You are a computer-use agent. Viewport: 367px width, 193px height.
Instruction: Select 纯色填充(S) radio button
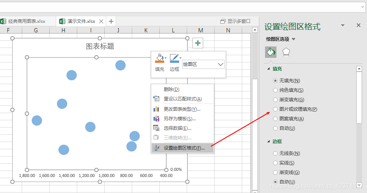click(275, 90)
